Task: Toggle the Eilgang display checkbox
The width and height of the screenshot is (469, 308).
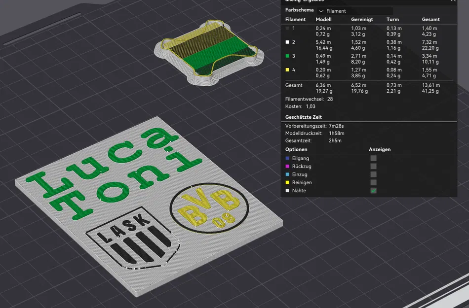Action: pos(373,158)
